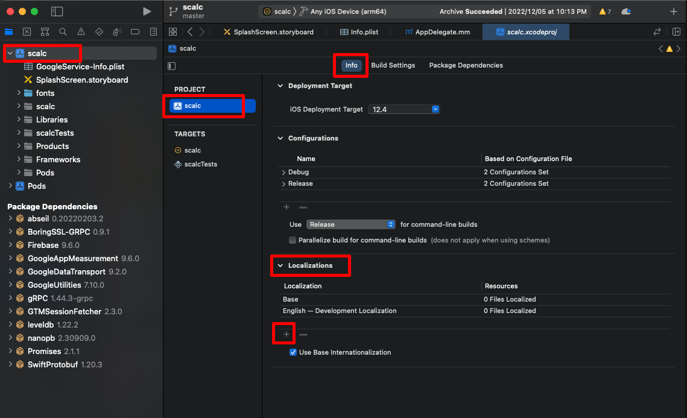The image size is (687, 418).
Task: Choose Any iOS Device destination
Action: click(343, 11)
